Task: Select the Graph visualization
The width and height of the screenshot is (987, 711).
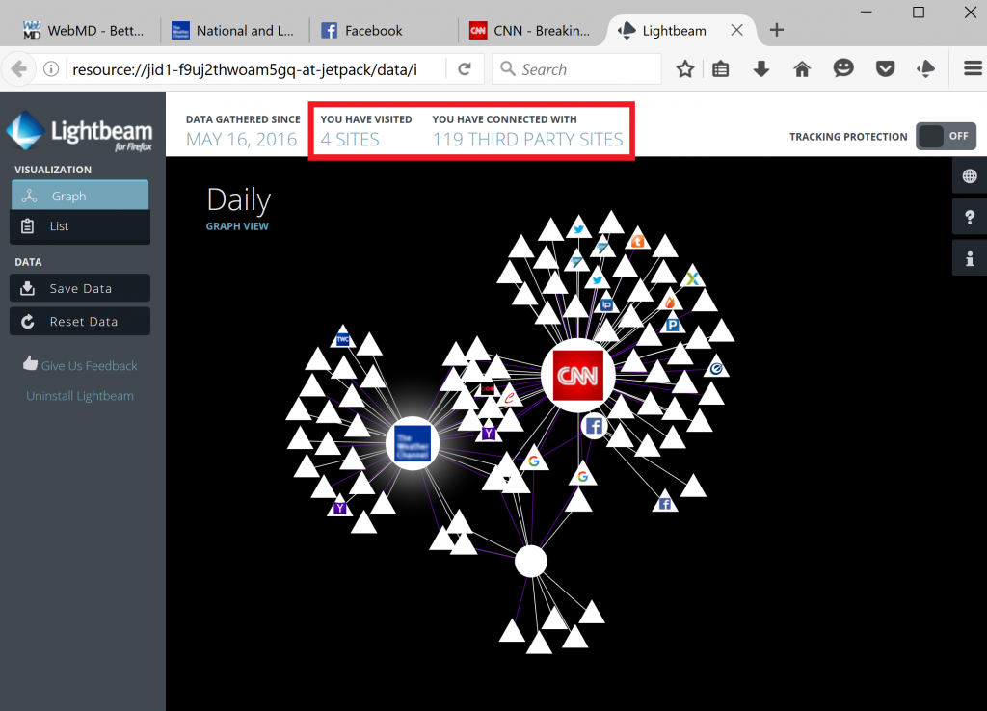Action: point(80,195)
